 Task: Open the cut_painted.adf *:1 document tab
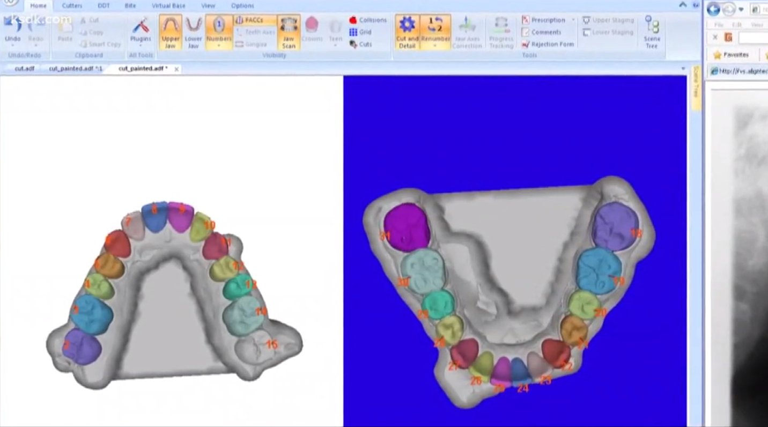tap(75, 69)
